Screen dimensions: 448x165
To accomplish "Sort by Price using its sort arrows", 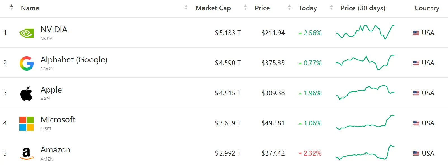I will coord(245,8).
